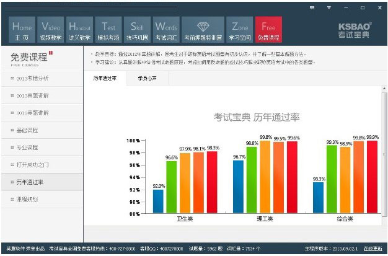388x256 pixels.
Task: Open the Skill 技巧巩固 tile
Action: 137,30
